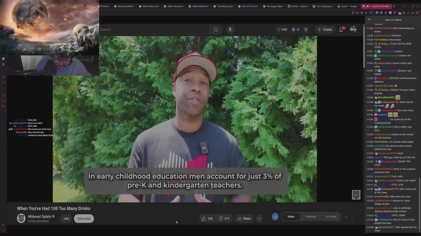Switch to ryzen 7 - Google tab

(x=348, y=6)
